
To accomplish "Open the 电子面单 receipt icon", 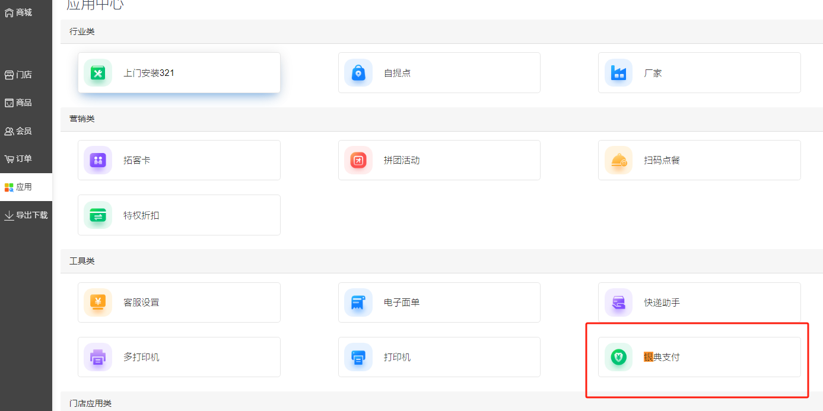I will tap(358, 302).
